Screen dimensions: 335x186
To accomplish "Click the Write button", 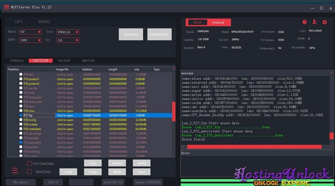I will [117, 172].
